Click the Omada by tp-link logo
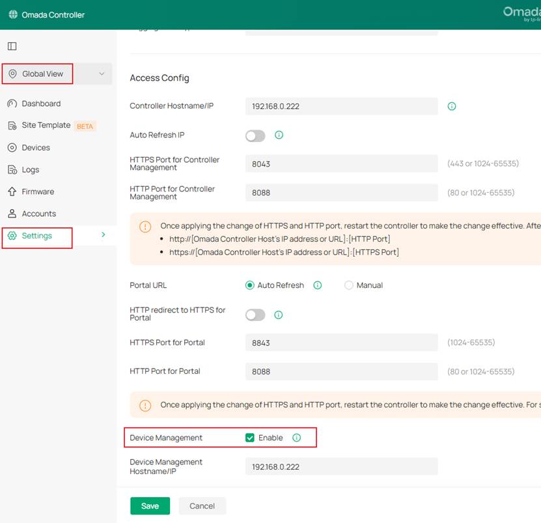The width and height of the screenshot is (541, 523). (521, 14)
